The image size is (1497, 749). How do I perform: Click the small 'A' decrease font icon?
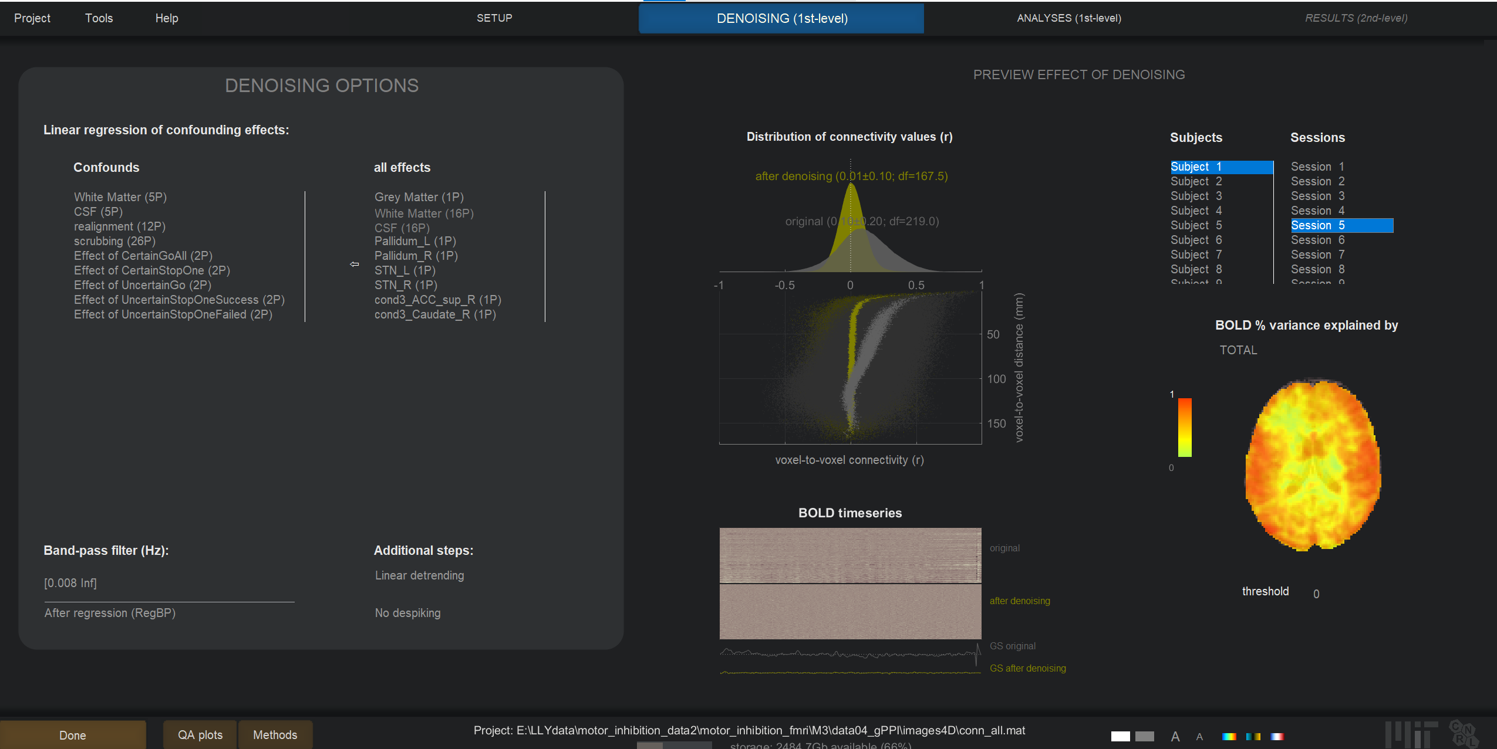tap(1199, 737)
